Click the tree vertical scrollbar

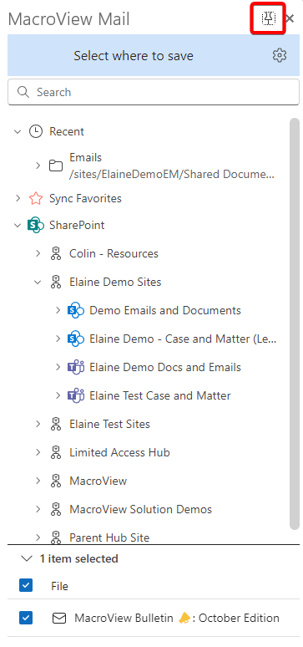pyautogui.click(x=295, y=323)
